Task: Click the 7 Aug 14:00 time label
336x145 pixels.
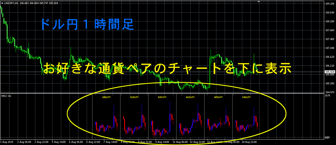Action: pyautogui.click(x=110, y=142)
